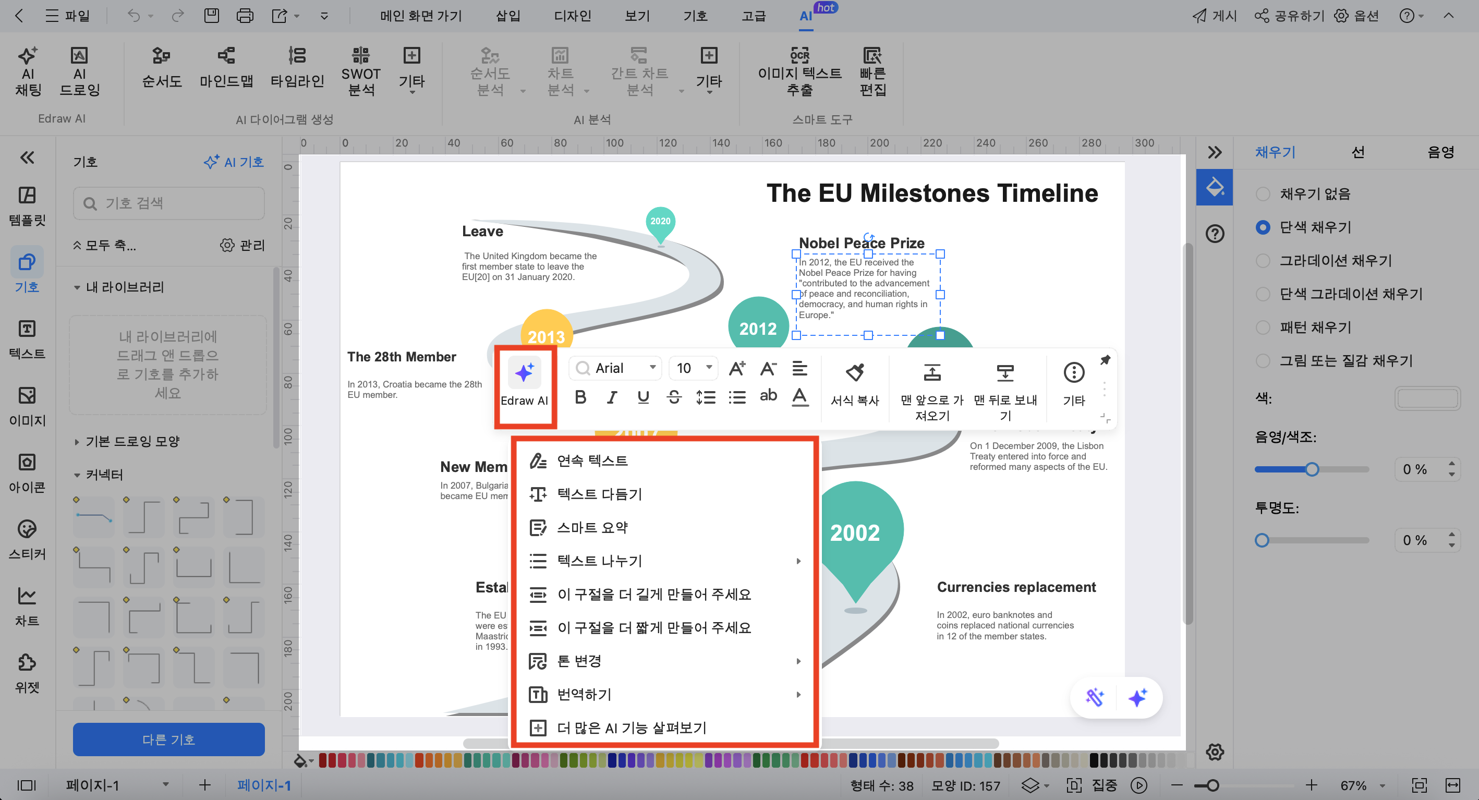Switch to 선 tab in right panel
Screen dimensions: 1479x800
(x=1358, y=152)
